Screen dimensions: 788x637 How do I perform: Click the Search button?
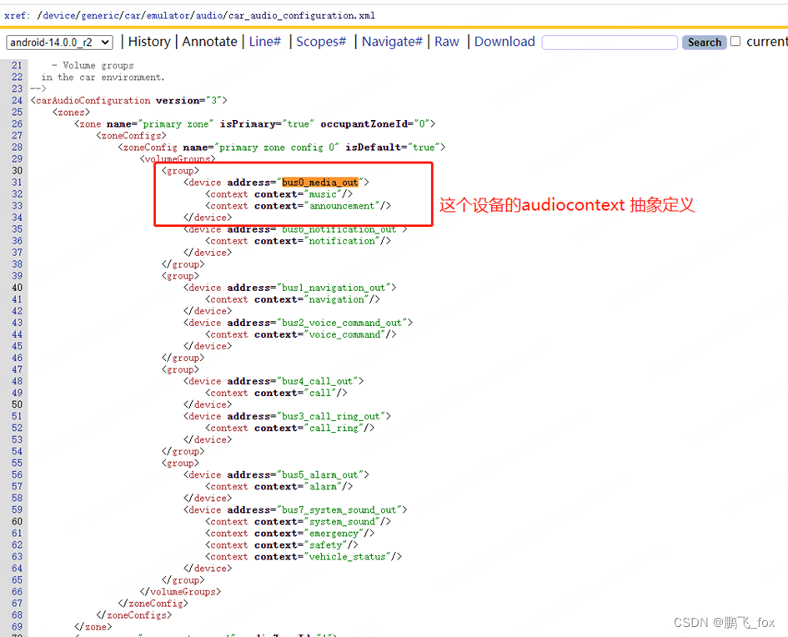pyautogui.click(x=704, y=43)
